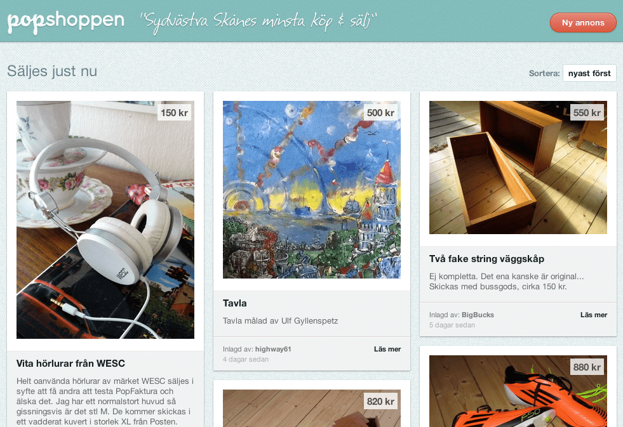Open the Tavla listing title
623x427 pixels.
(x=235, y=303)
